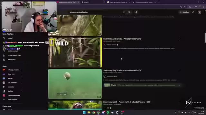Switch to the fourth browser tab

144,2
